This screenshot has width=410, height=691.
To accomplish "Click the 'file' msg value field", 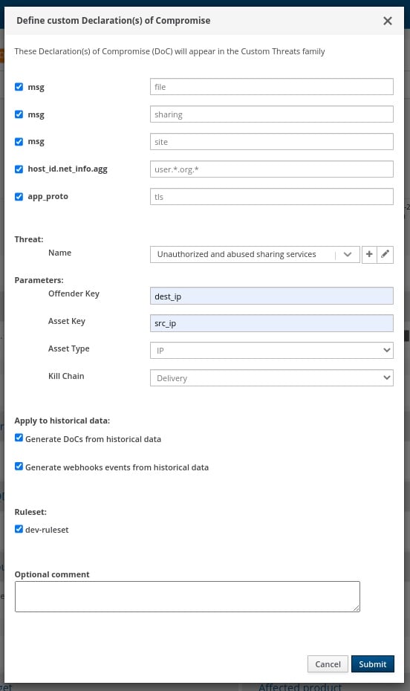I will tap(272, 87).
